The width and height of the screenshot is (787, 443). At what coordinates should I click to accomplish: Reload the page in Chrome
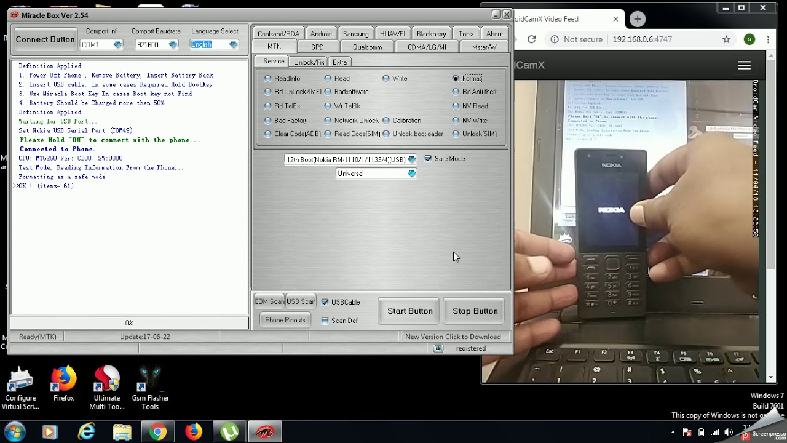pyautogui.click(x=532, y=39)
